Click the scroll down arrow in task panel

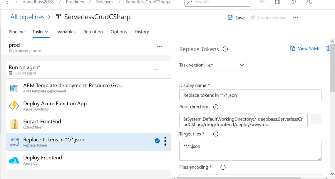332,174
